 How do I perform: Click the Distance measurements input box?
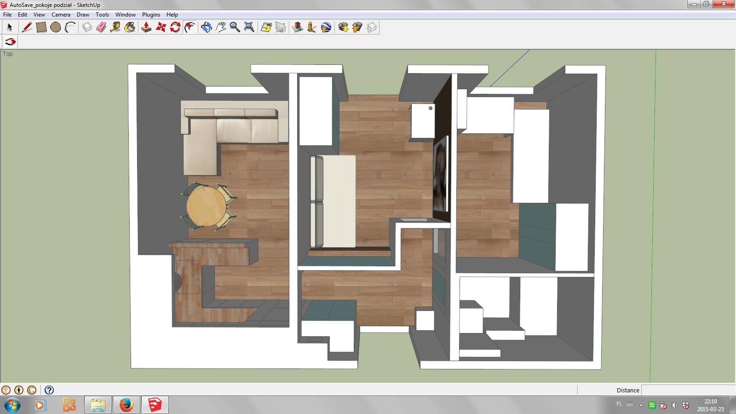tap(688, 390)
